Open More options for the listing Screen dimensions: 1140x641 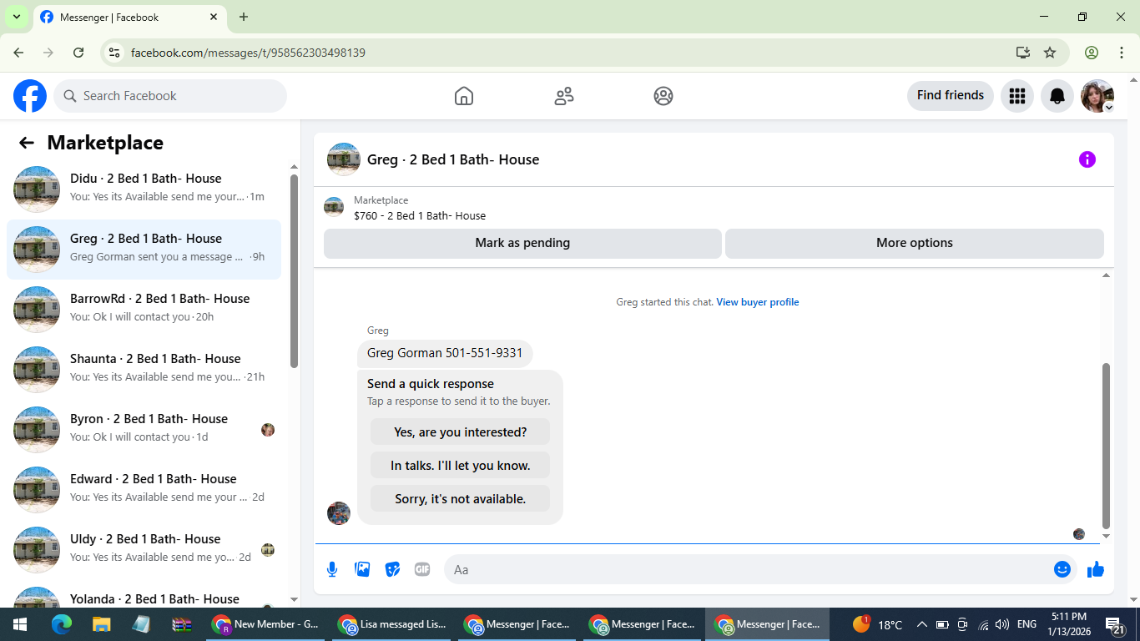pyautogui.click(x=915, y=243)
